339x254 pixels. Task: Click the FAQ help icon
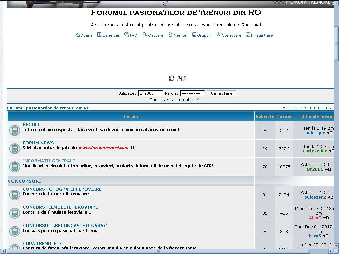(x=126, y=35)
